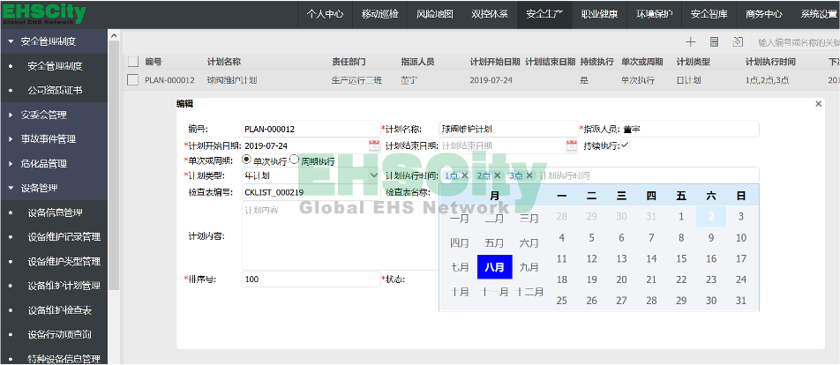Open 设备维护记录管理 in the sidebar
The width and height of the screenshot is (840, 365).
pyautogui.click(x=64, y=237)
